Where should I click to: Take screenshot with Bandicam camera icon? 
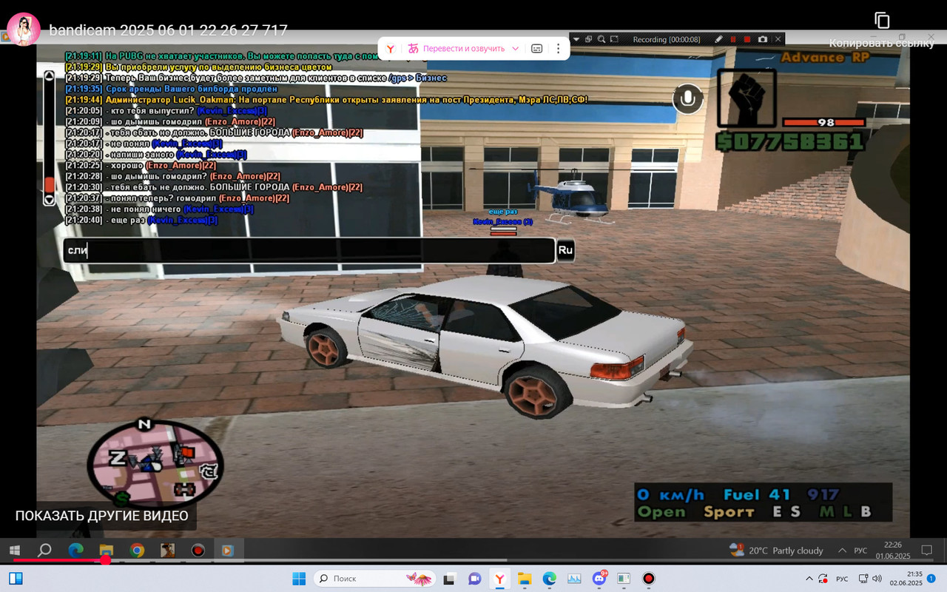pyautogui.click(x=762, y=39)
